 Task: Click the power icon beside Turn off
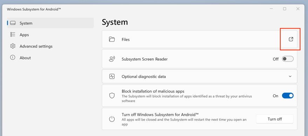click(x=112, y=119)
